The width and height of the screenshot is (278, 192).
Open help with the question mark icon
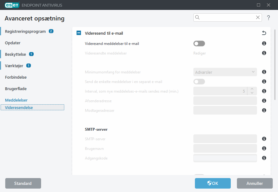click(x=268, y=18)
